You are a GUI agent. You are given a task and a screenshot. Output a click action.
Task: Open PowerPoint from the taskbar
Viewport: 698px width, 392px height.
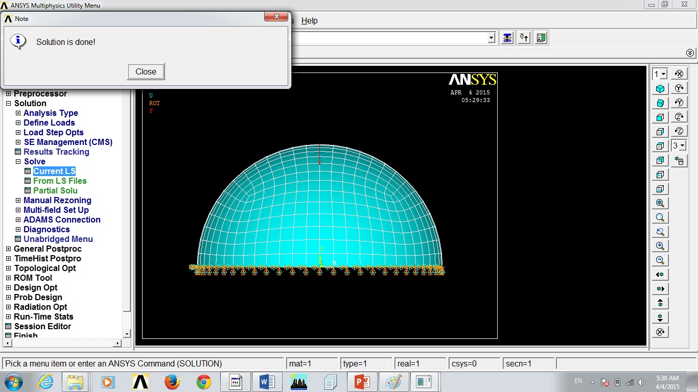point(362,382)
